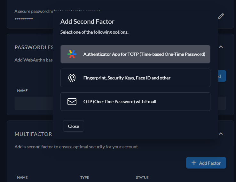Click the masked password asterisks
The image size is (236, 182).
pyautogui.click(x=24, y=19)
